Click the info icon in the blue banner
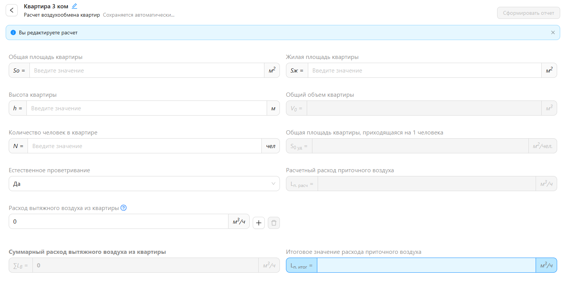This screenshot has height=281, width=570. tap(13, 33)
